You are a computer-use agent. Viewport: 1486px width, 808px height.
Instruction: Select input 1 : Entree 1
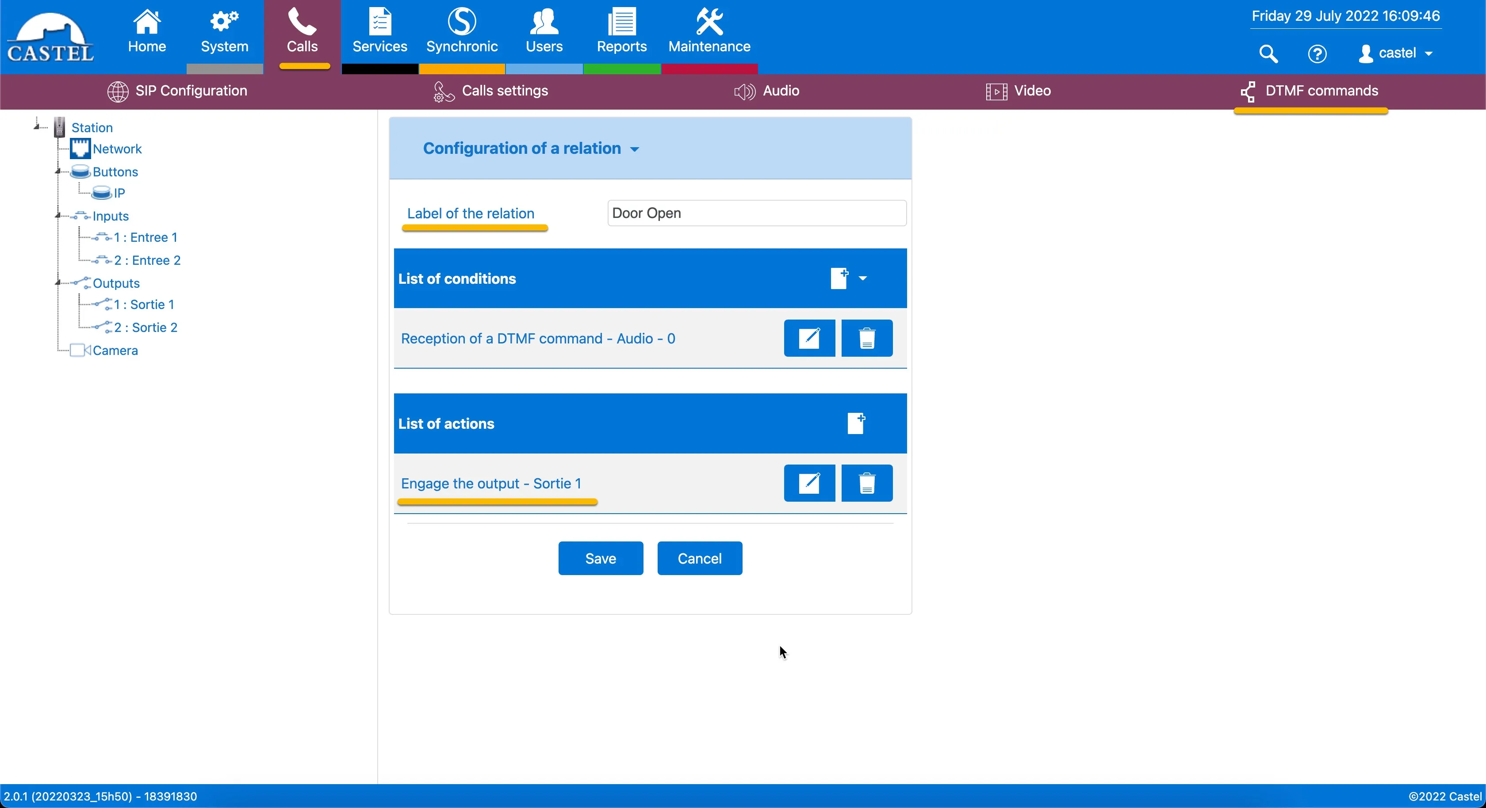146,237
